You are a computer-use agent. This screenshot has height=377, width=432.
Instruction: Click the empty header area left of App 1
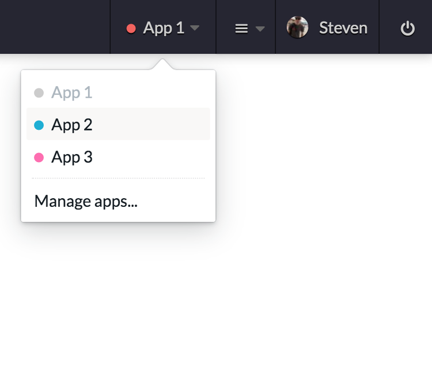[55, 26]
